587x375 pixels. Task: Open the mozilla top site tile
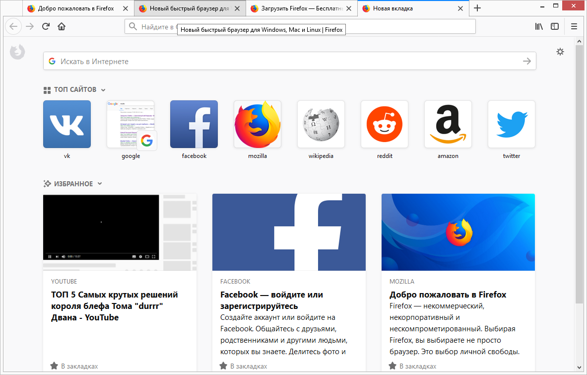click(x=258, y=124)
